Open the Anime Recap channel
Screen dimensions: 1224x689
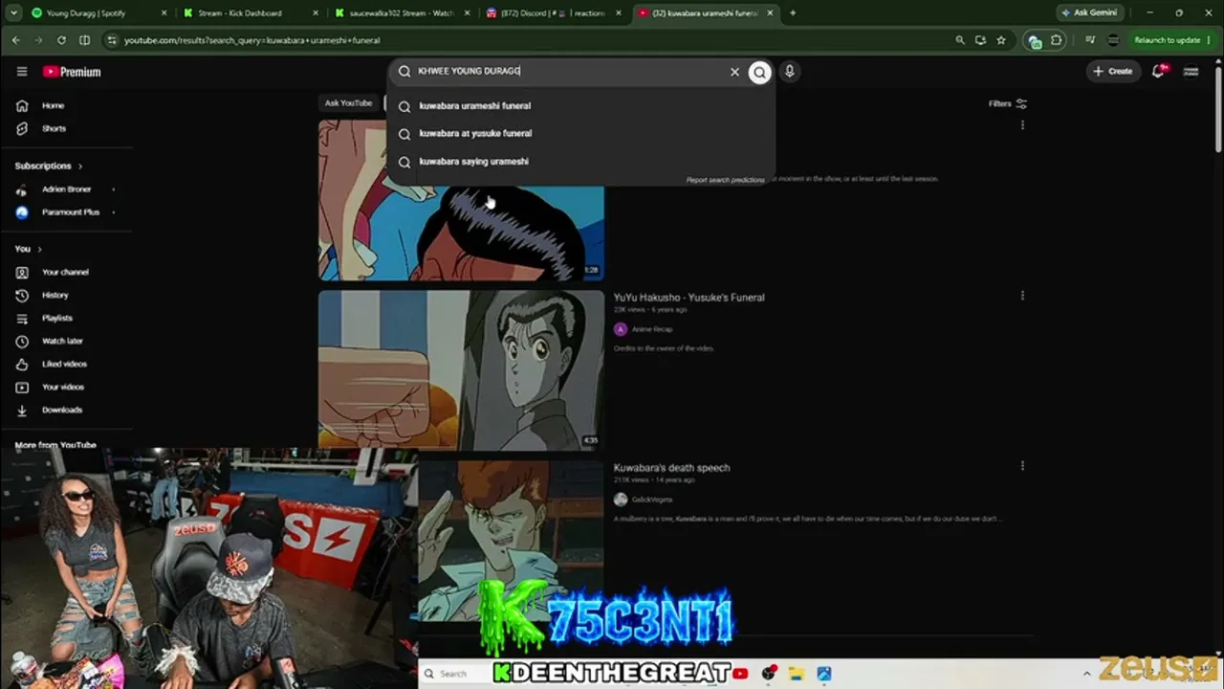[652, 329]
